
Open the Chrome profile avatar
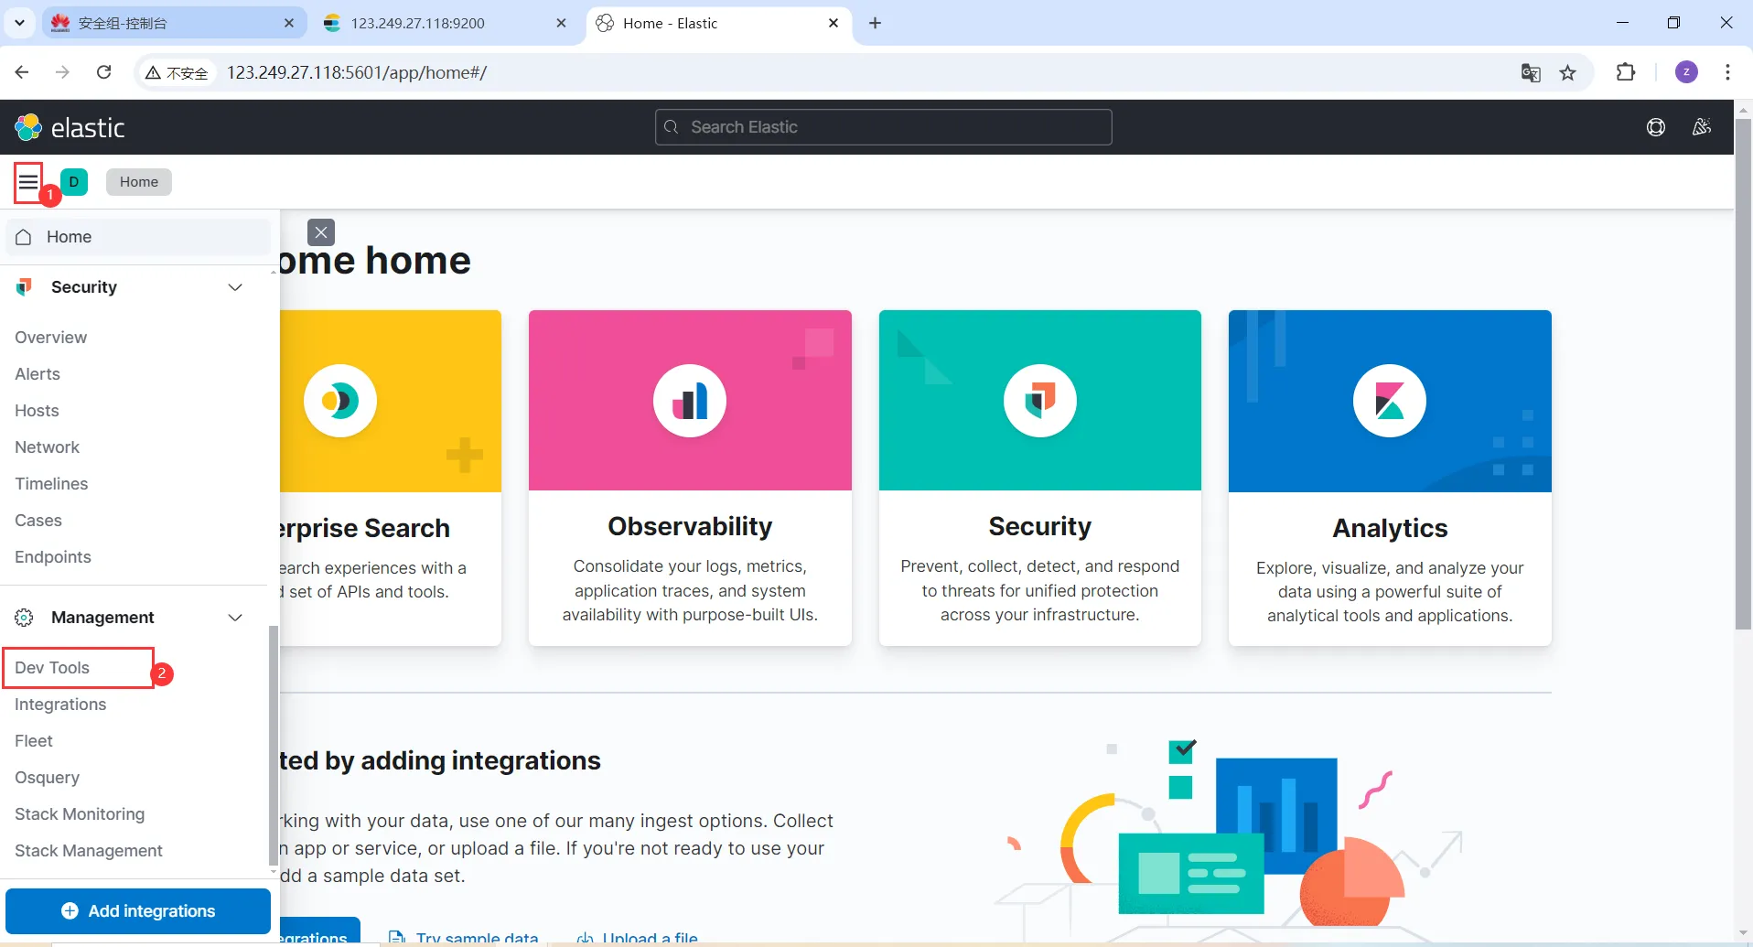tap(1686, 72)
